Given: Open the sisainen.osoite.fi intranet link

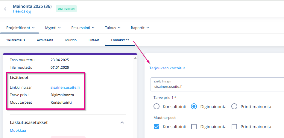Looking at the screenshot, I should click(x=65, y=87).
